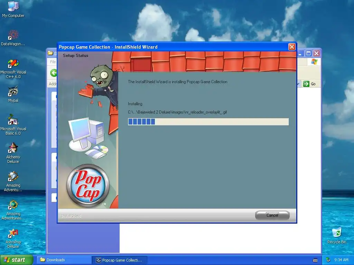Select Microsoft Visual Basic 6.0 icon
Viewport: 354px width, 265px height.
pyautogui.click(x=13, y=125)
